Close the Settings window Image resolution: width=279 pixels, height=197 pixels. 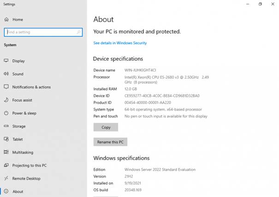click(x=273, y=4)
